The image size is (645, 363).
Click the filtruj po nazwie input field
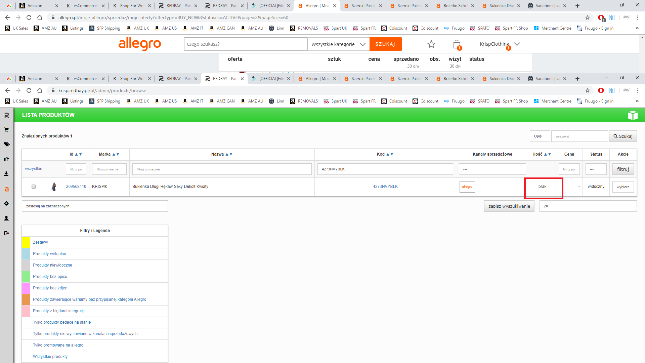222,169
